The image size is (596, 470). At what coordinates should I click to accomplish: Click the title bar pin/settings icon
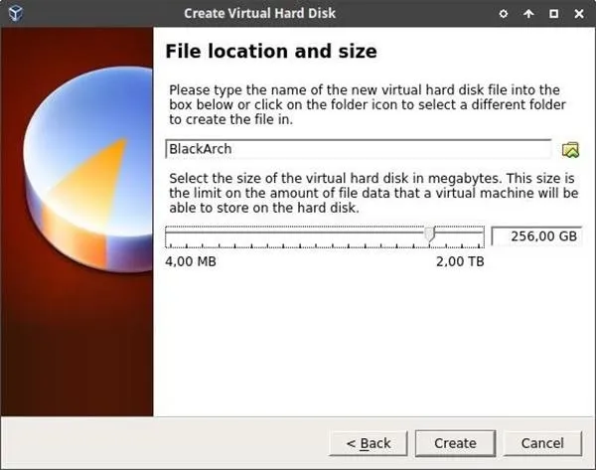[504, 14]
